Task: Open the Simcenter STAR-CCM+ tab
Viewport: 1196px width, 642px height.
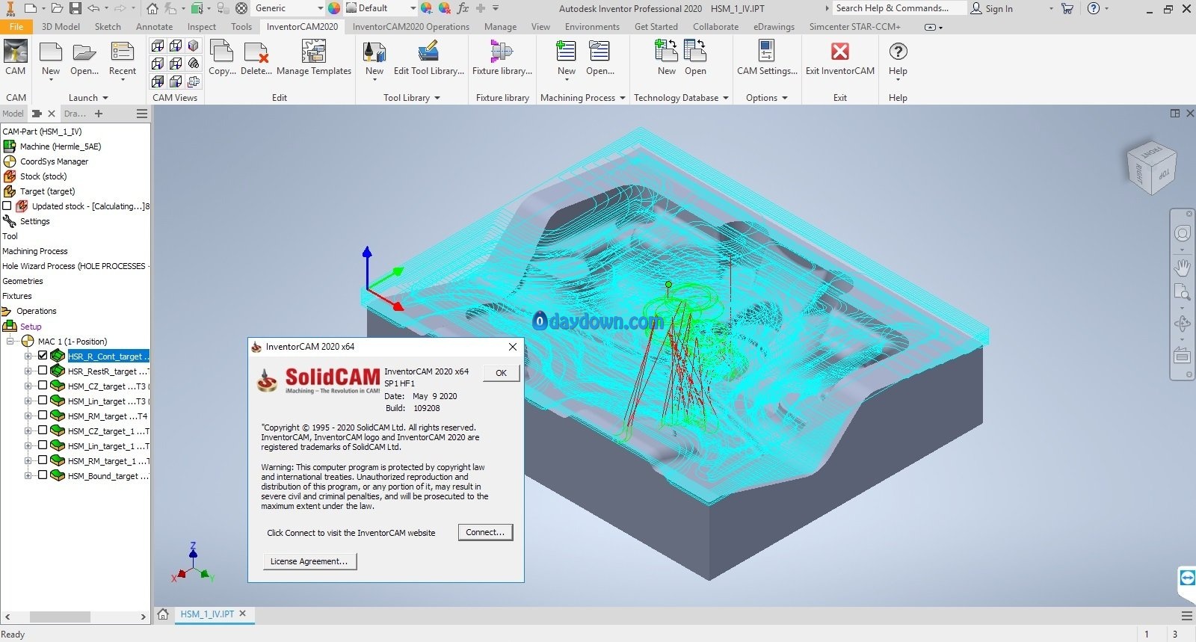Action: click(x=854, y=26)
